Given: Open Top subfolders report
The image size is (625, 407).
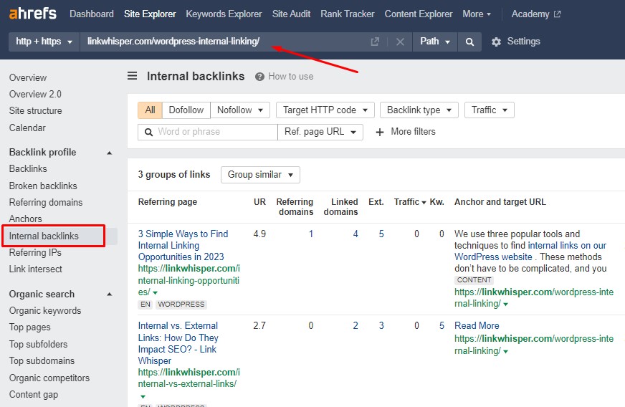Looking at the screenshot, I should (x=38, y=345).
